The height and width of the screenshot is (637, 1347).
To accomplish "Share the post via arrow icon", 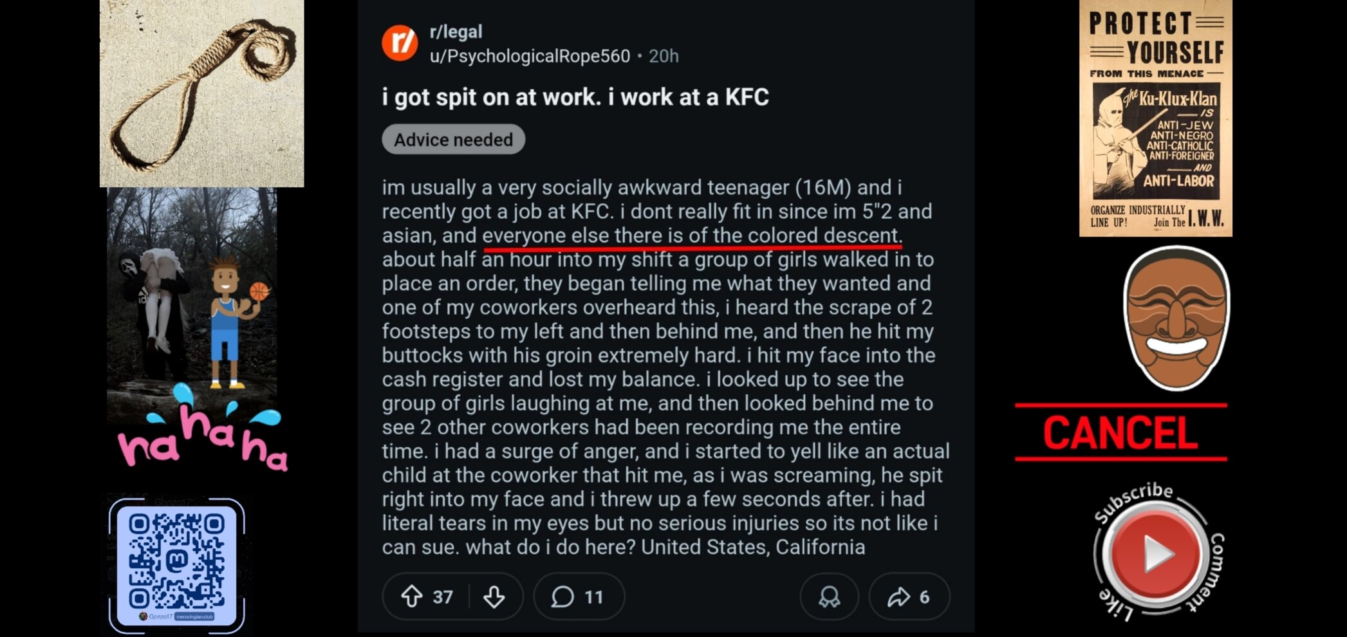I will pos(908,596).
